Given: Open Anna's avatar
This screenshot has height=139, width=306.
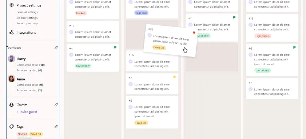Looking at the screenshot, I should 12,79.
